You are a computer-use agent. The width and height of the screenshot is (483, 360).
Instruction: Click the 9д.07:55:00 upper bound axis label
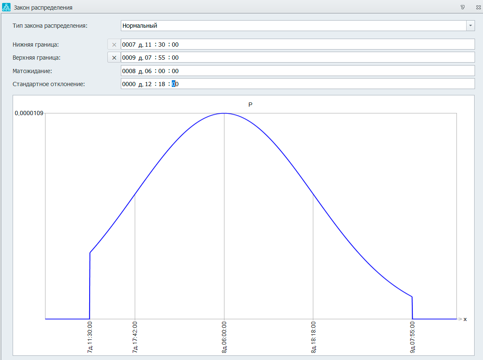(x=413, y=337)
